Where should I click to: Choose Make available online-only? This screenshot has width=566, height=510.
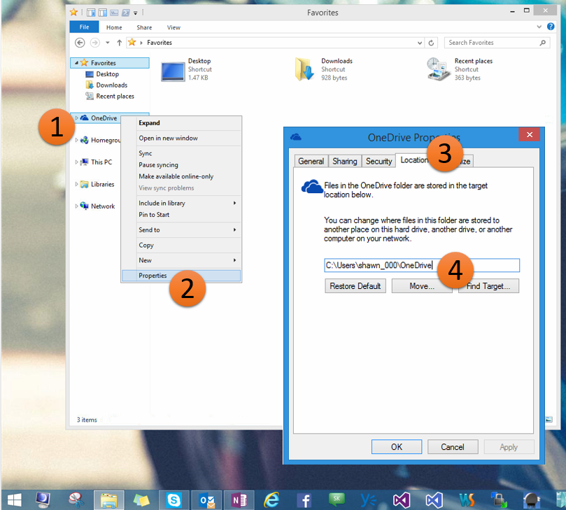(x=181, y=176)
